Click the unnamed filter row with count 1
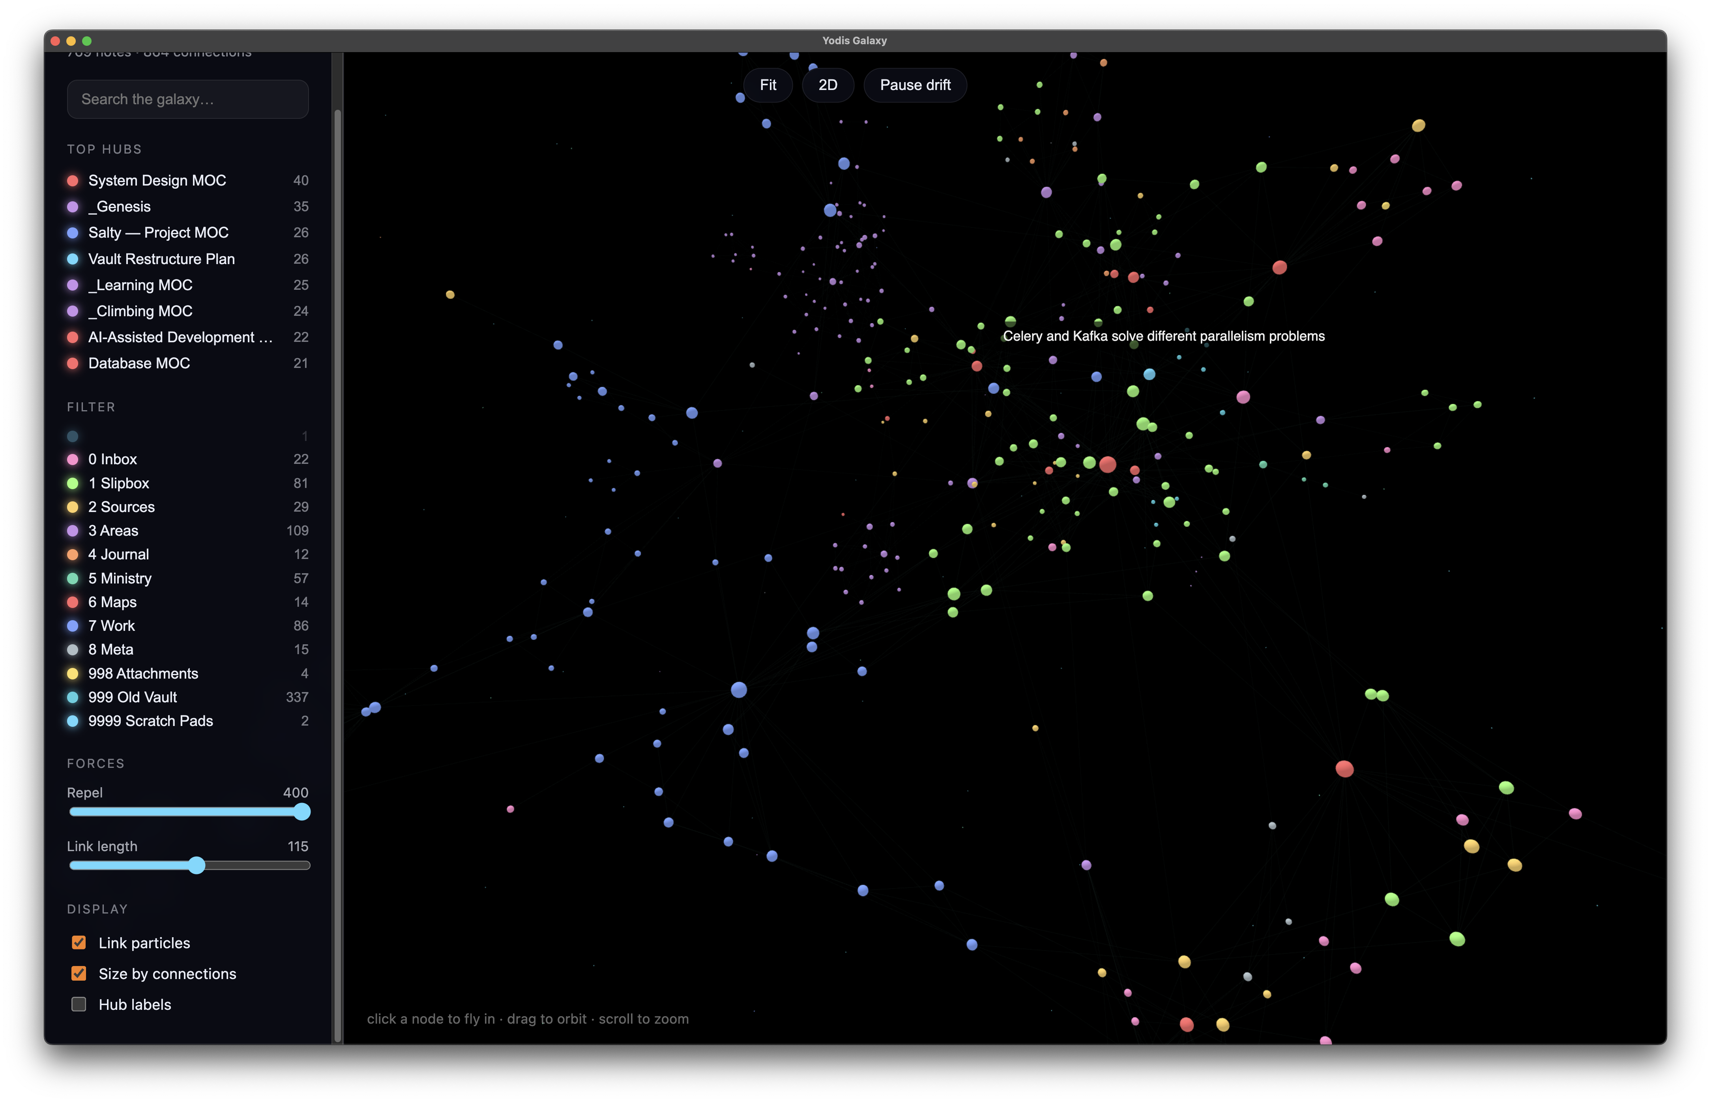The image size is (1711, 1103). (187, 436)
